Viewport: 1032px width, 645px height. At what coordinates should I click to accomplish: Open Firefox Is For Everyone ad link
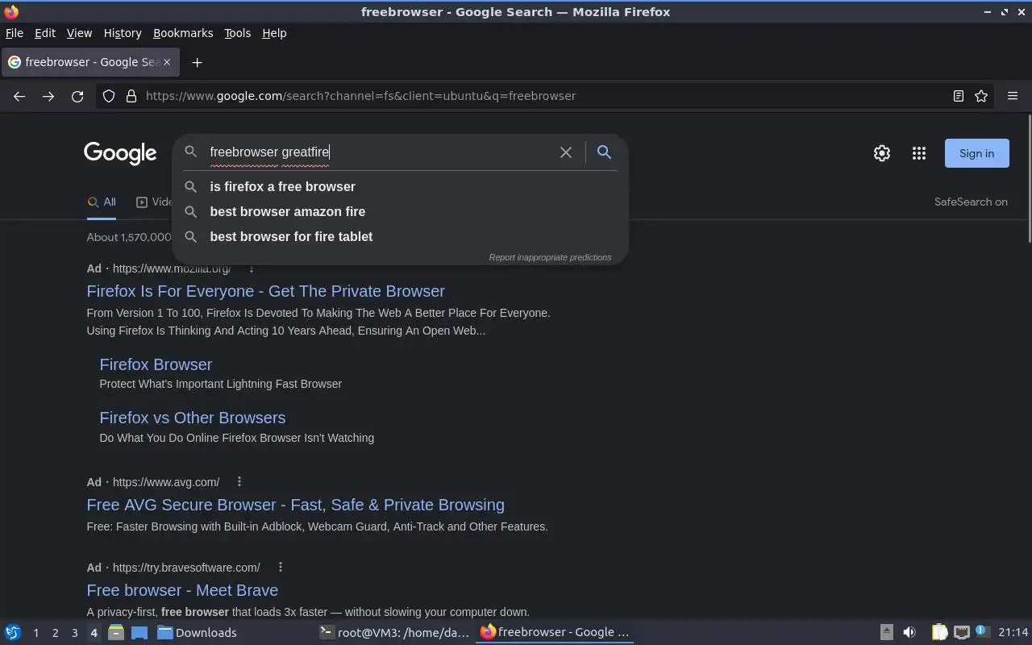(x=266, y=291)
